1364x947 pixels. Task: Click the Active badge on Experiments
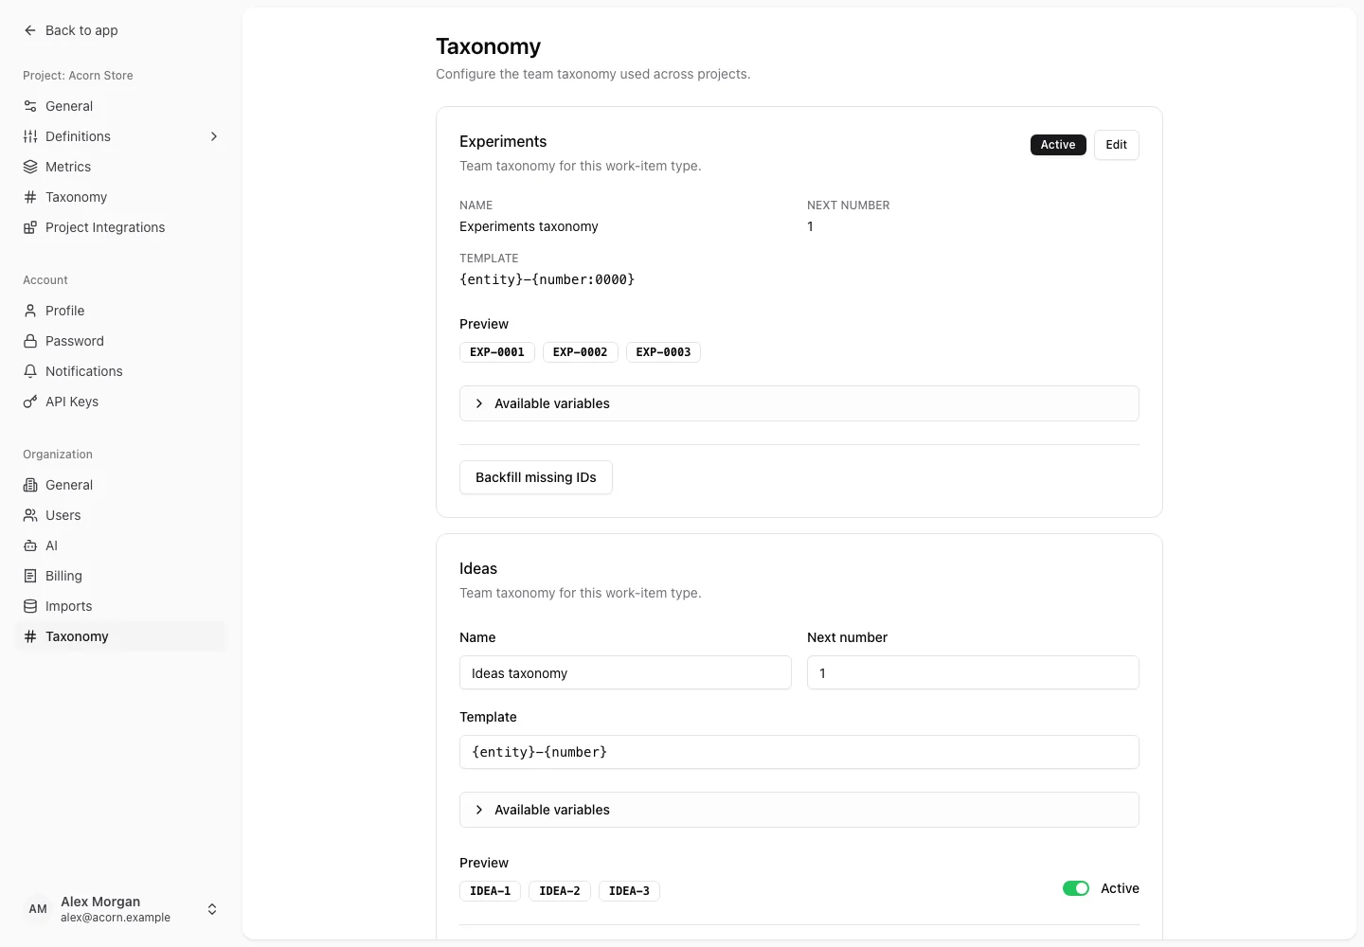click(x=1058, y=145)
